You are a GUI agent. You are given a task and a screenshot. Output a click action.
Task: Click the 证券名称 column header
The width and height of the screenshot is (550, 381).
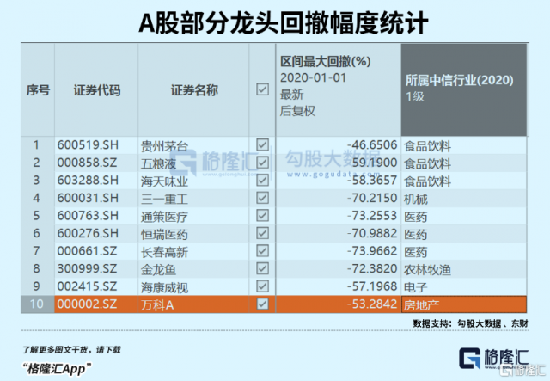193,89
